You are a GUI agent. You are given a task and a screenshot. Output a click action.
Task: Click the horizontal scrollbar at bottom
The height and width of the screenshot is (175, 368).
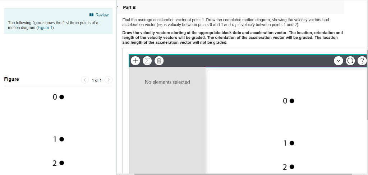pyautogui.click(x=243, y=174)
